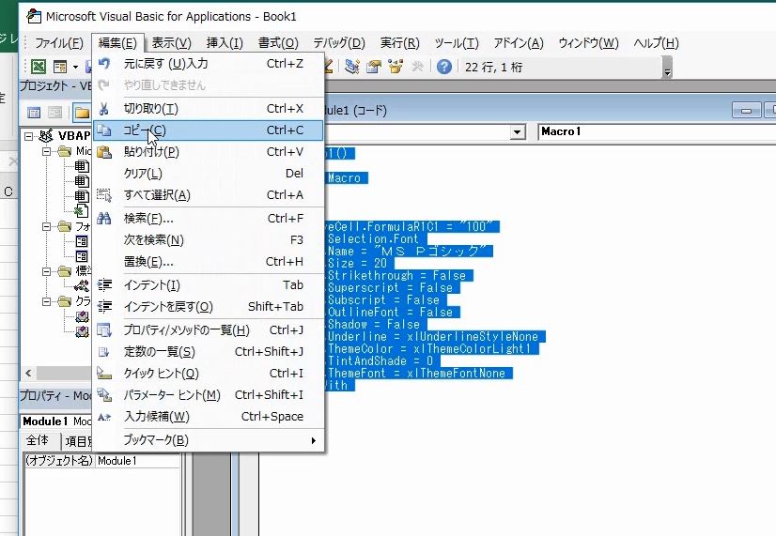Click the Cut scissors icon
Image resolution: width=776 pixels, height=536 pixels.
tap(104, 109)
